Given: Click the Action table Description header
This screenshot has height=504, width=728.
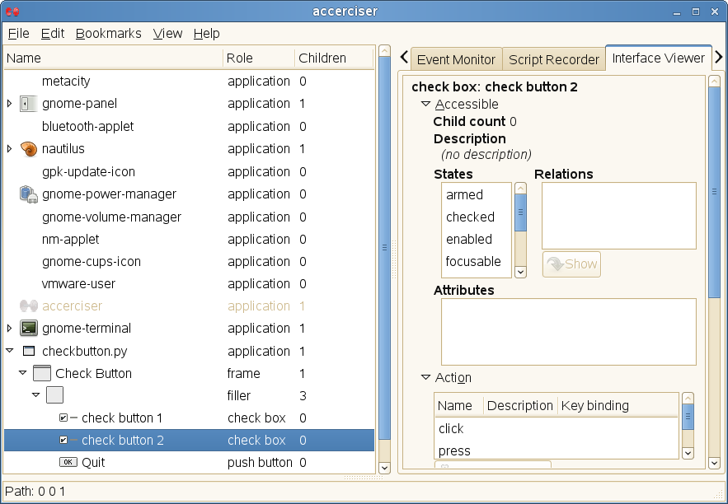Looking at the screenshot, I should click(520, 406).
